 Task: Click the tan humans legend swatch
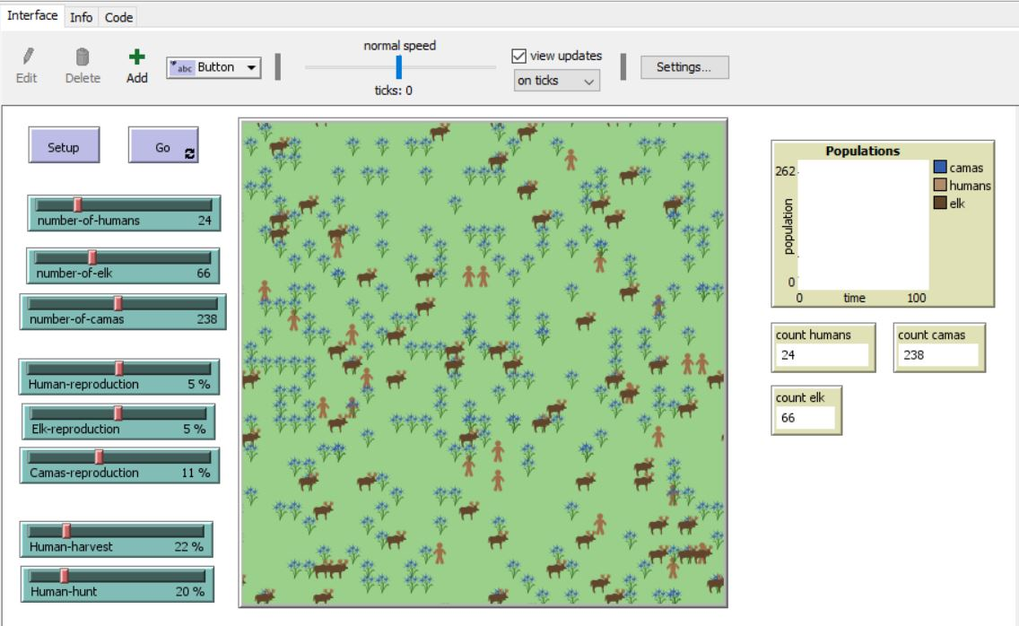click(x=940, y=186)
